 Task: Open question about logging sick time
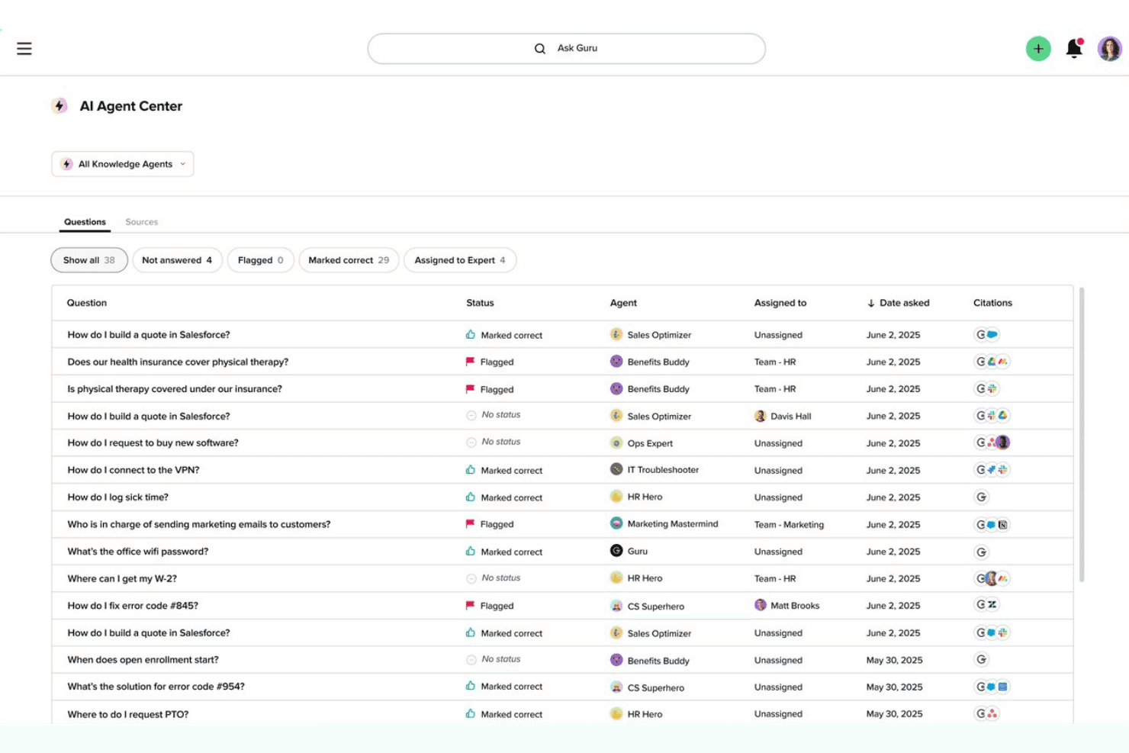coord(117,497)
